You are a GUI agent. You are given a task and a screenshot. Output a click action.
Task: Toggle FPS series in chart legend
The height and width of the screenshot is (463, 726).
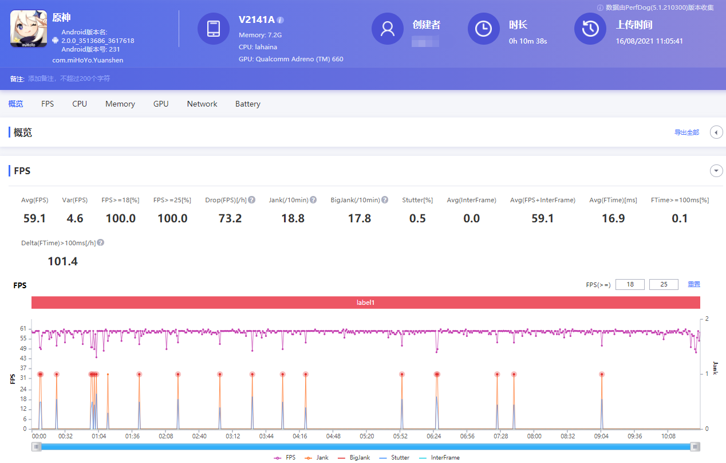(x=285, y=457)
